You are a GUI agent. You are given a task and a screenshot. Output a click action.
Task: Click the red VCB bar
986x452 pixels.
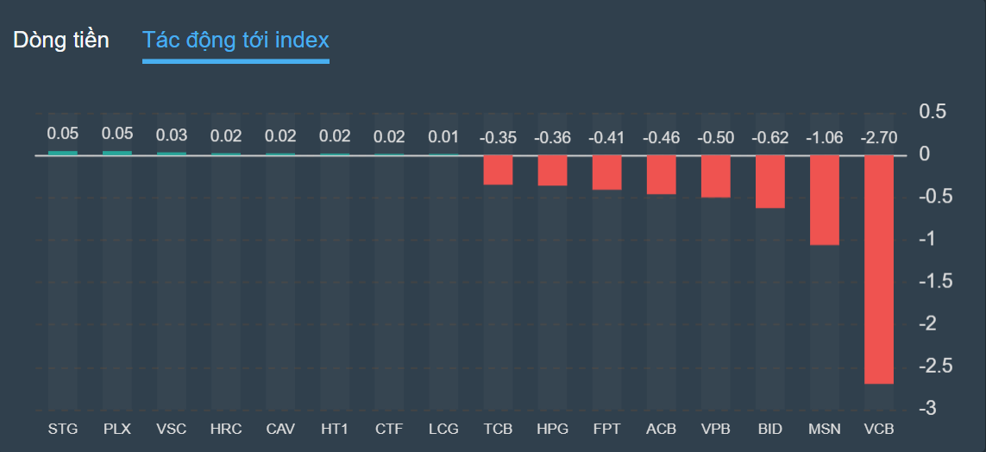point(878,269)
